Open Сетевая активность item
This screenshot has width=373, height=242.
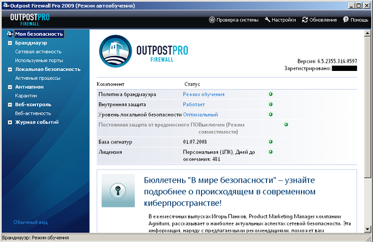coord(38,52)
